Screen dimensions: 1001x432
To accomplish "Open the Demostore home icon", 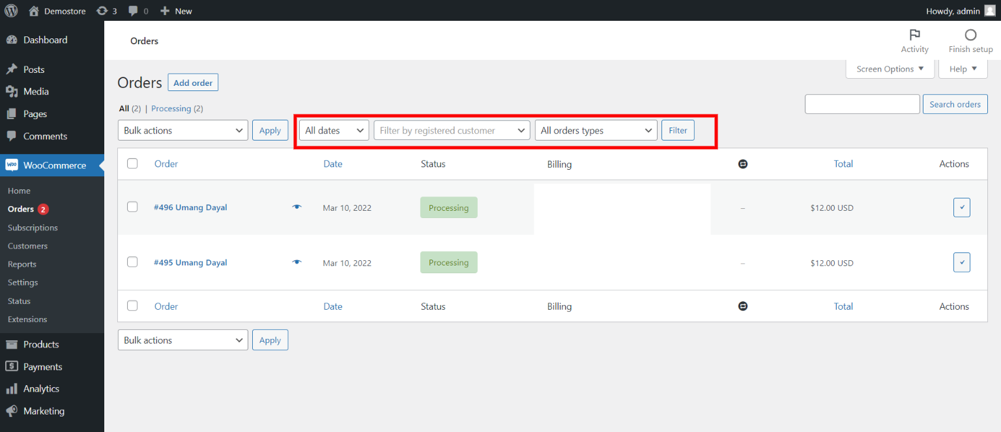I will [x=34, y=10].
